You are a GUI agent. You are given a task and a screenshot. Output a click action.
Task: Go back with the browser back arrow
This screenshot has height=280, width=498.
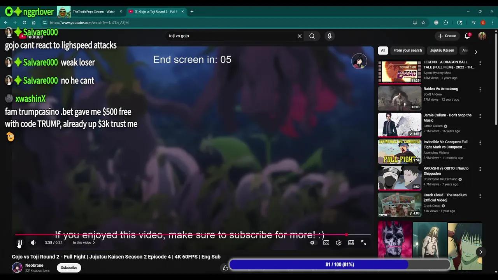pyautogui.click(x=6, y=23)
